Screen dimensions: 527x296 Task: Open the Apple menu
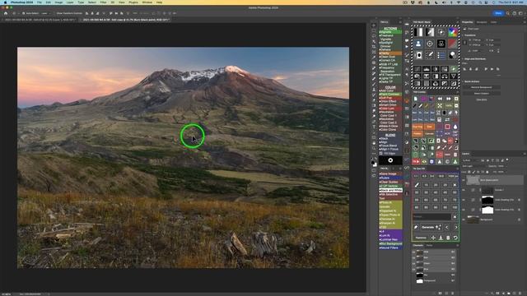click(x=5, y=2)
